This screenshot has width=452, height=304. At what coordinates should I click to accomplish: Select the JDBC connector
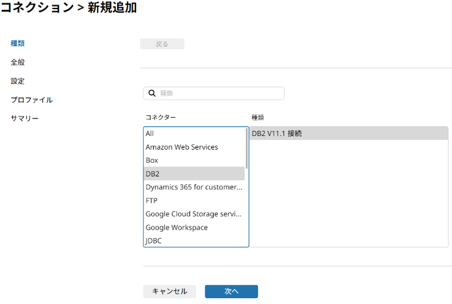tap(194, 241)
